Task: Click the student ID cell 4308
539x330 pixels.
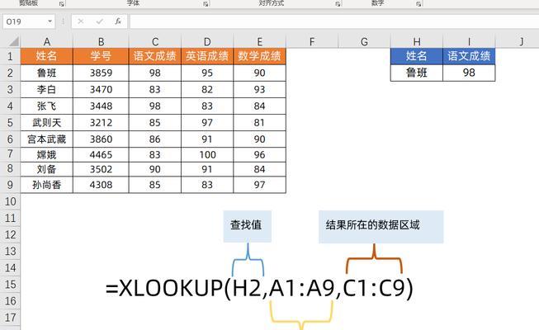Action: [101, 185]
